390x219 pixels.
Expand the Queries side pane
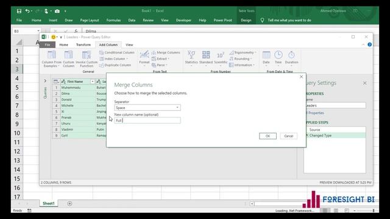[x=45, y=81]
